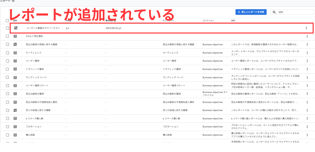Viewport: 315px width, 152px height.
Task: Click the テンプレート column header
Action: (x=168, y=20)
